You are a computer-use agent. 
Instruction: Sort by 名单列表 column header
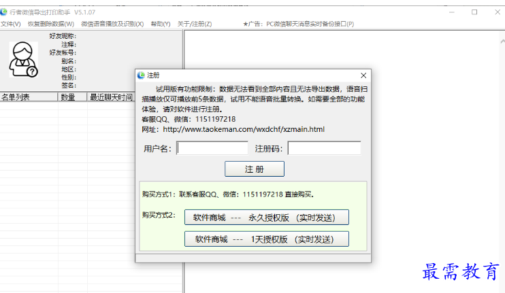[x=29, y=97]
